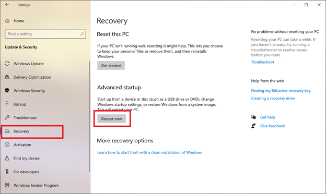This screenshot has width=326, height=194.
Task: Open Windows Insider Program item
Action: [x=31, y=185]
